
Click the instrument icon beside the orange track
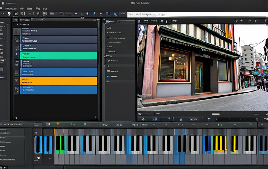click(x=17, y=81)
